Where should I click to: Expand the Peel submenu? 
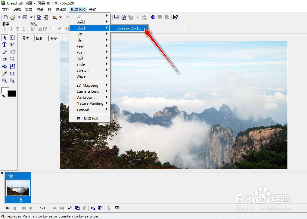90,46
